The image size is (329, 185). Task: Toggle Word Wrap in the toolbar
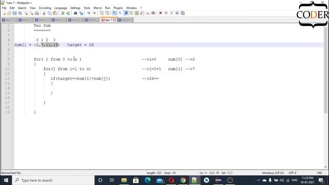[x=114, y=13]
